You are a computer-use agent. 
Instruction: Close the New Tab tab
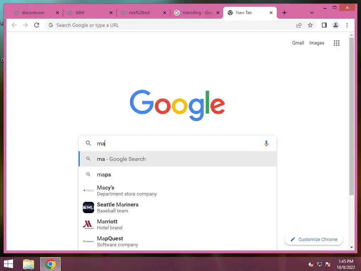pos(271,13)
